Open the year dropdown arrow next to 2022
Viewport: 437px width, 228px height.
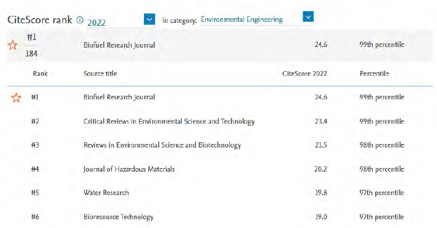pyautogui.click(x=149, y=19)
